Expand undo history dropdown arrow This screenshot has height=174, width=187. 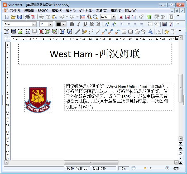pos(67,17)
